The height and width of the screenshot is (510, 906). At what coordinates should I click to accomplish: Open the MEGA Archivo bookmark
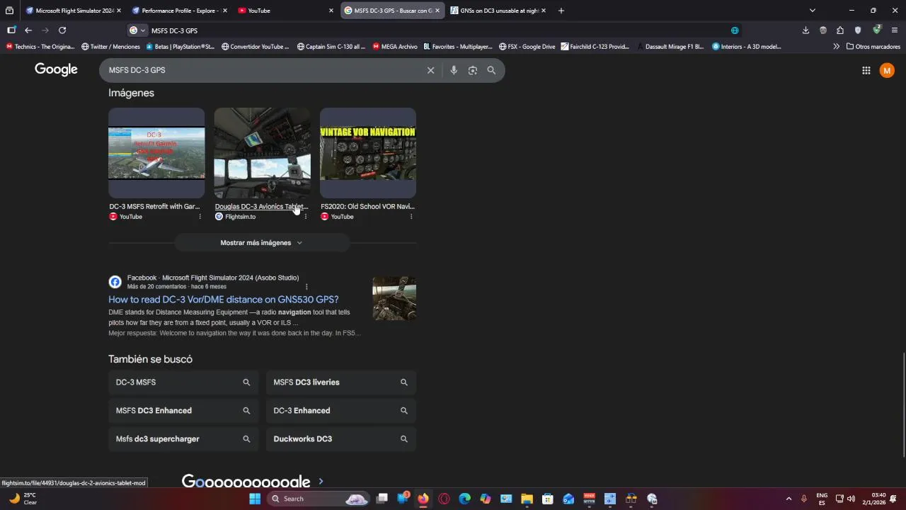[x=394, y=47]
